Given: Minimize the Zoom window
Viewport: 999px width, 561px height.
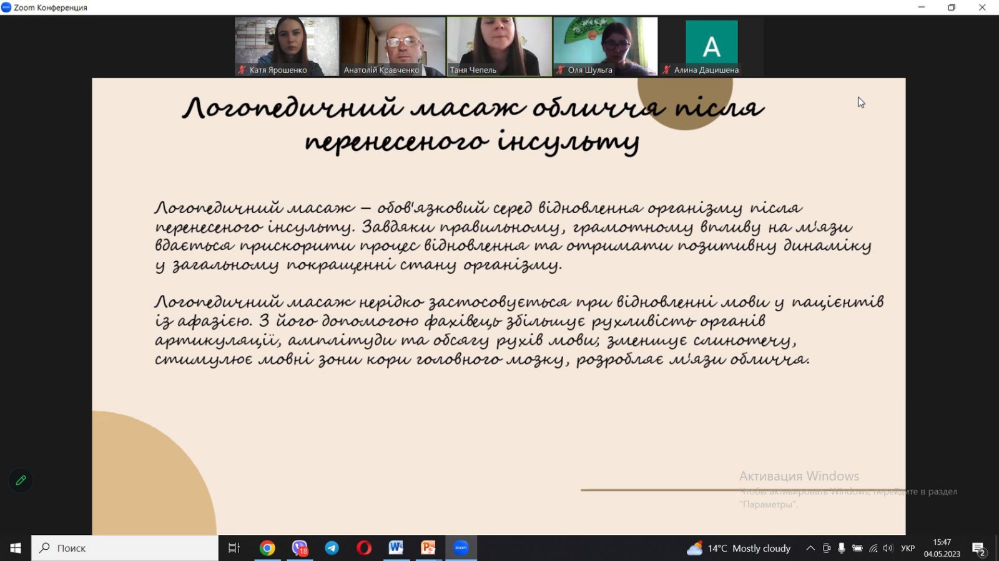Looking at the screenshot, I should tap(922, 7).
